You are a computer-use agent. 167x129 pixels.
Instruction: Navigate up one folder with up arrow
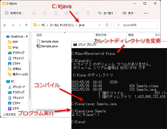pos(26,25)
